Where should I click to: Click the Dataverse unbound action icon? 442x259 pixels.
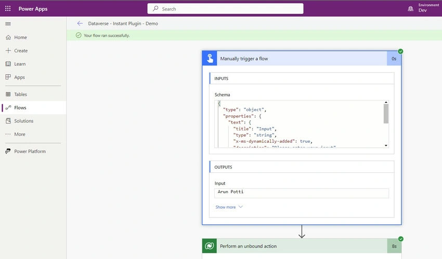click(210, 246)
